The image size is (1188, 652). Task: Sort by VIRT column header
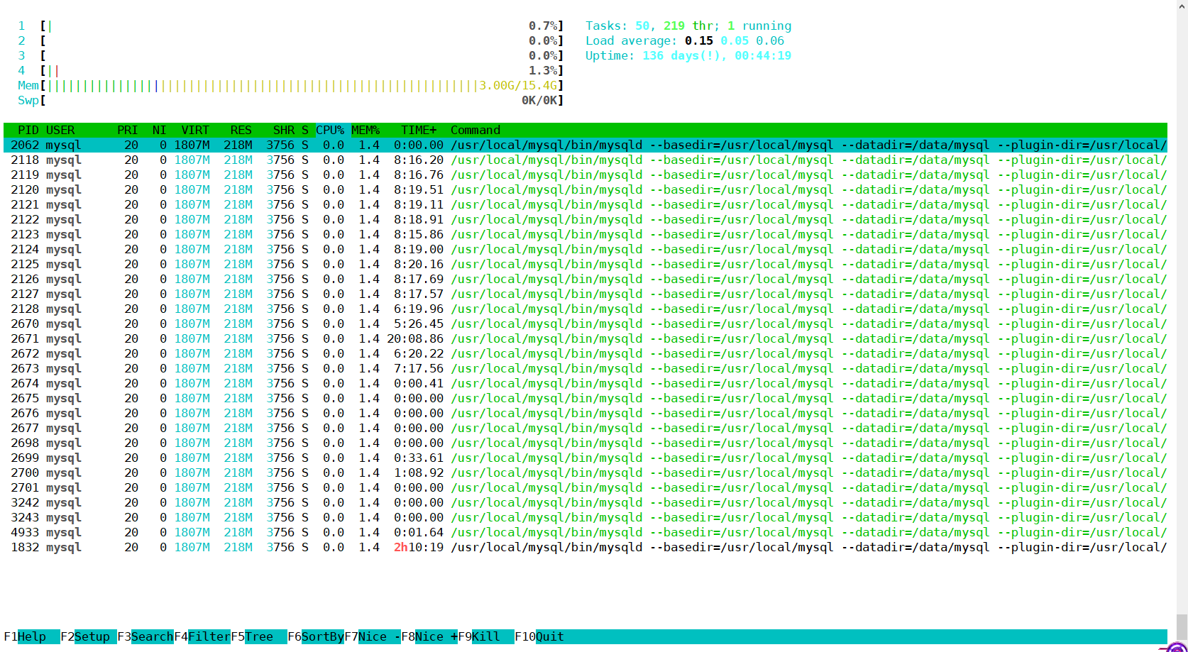[195, 130]
